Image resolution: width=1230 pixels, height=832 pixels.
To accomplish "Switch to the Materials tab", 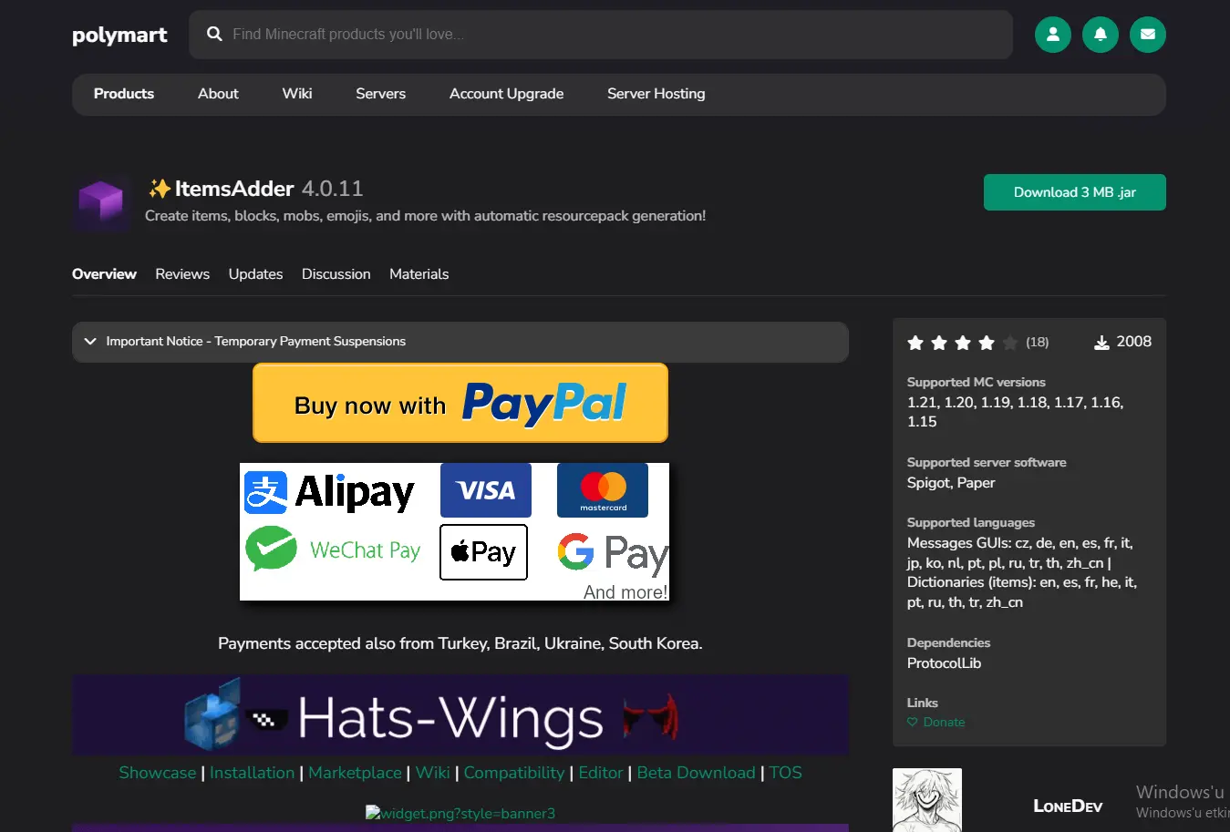I will click(419, 274).
